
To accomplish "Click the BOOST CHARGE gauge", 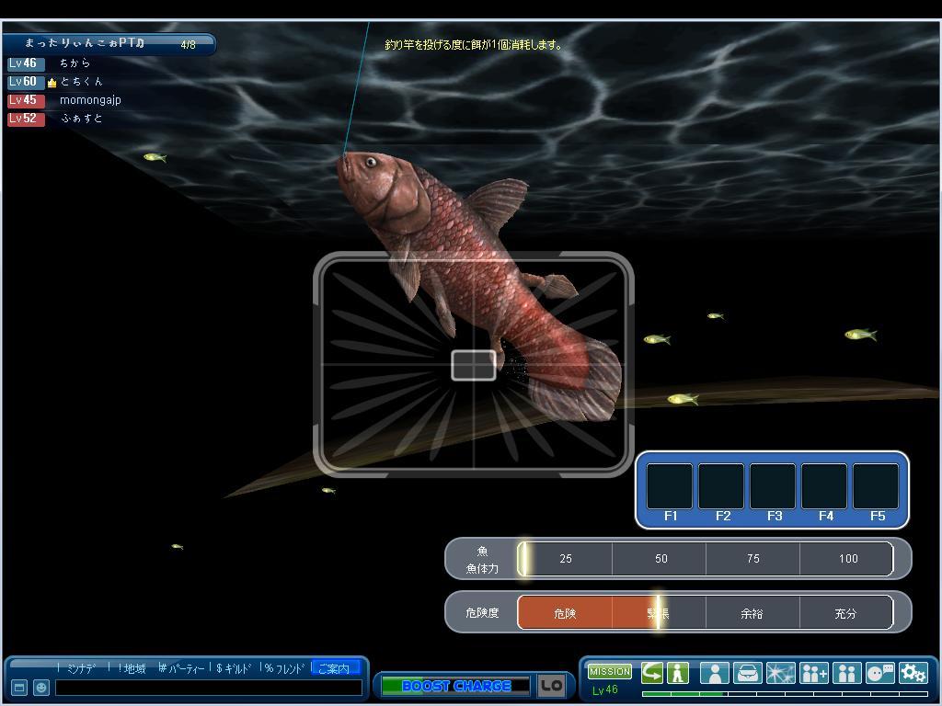I will point(455,686).
